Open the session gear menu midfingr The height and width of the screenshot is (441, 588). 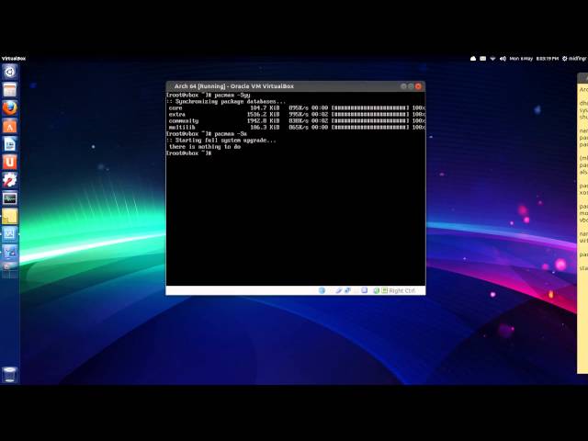tap(574, 59)
